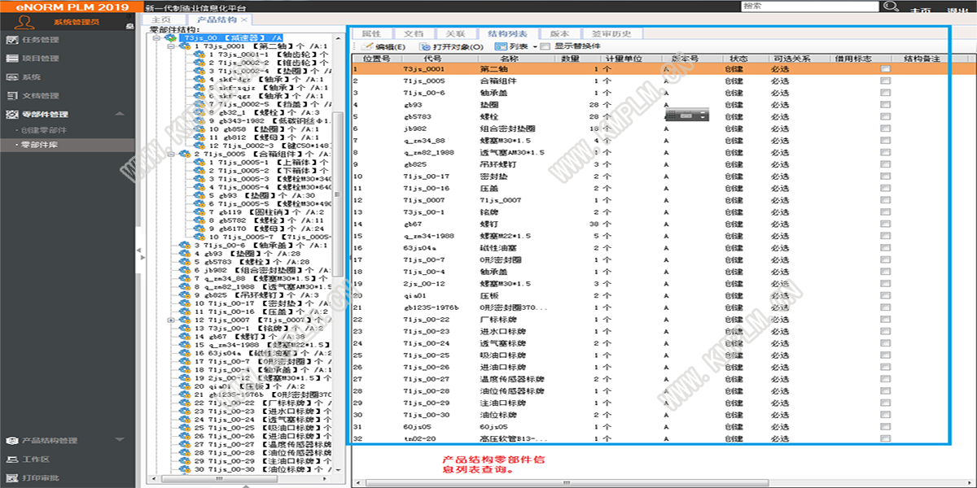Tick the 借用标志 checkbox for row 71js_00-6
The image size is (977, 488).
(885, 93)
